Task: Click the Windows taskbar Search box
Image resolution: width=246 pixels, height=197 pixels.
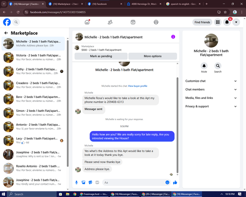Action: coord(32,194)
